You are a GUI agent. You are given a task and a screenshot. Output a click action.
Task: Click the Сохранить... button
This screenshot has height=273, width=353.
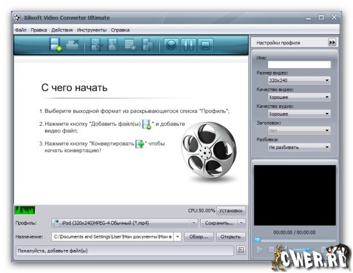coord(219,223)
